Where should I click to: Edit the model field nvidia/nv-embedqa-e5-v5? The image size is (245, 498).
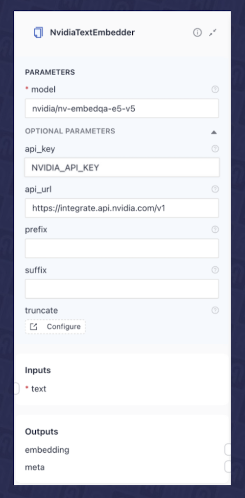[122, 109]
